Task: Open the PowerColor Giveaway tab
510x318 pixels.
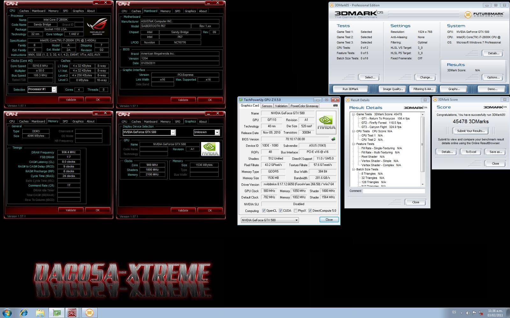Action: [304, 106]
